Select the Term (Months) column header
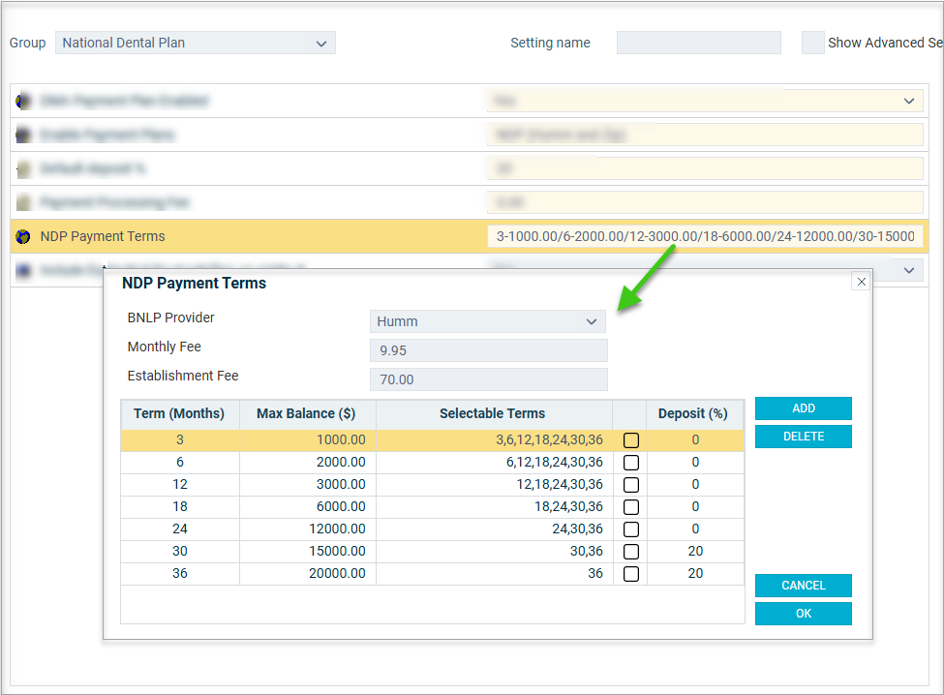Screen dimensions: 944x695 179,414
